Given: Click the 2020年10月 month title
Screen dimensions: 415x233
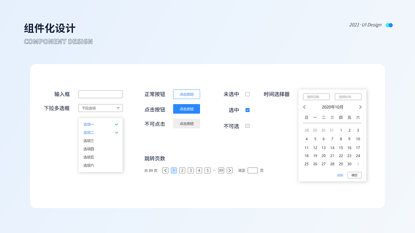Looking at the screenshot, I should pyautogui.click(x=332, y=107).
